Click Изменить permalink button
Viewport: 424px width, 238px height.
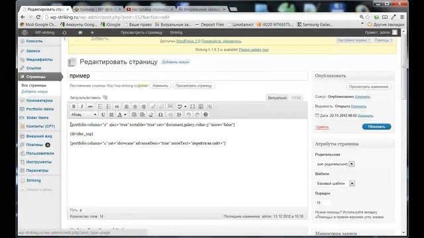tap(160, 85)
